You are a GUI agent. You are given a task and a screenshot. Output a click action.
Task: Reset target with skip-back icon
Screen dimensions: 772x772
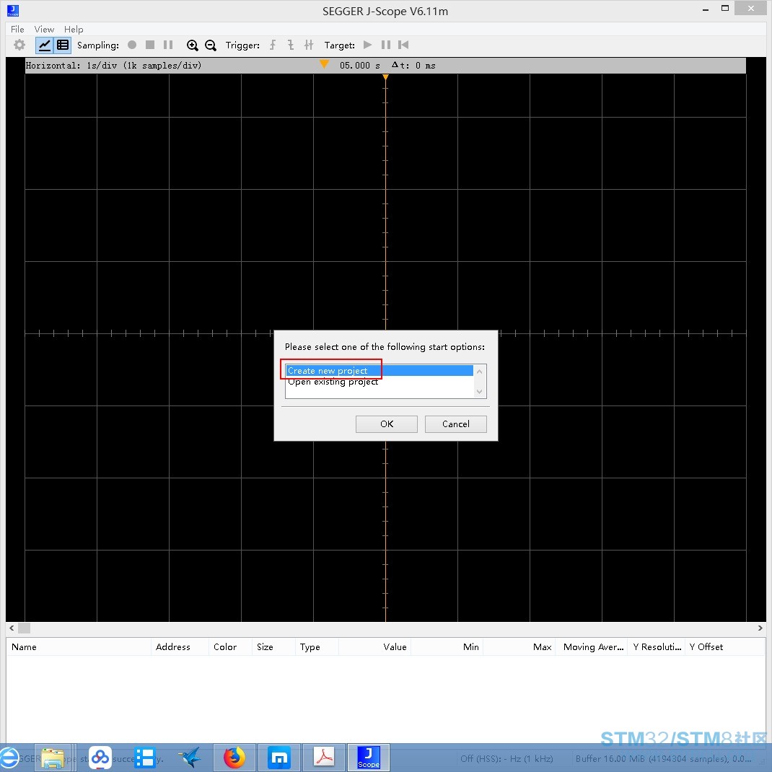[x=403, y=45]
